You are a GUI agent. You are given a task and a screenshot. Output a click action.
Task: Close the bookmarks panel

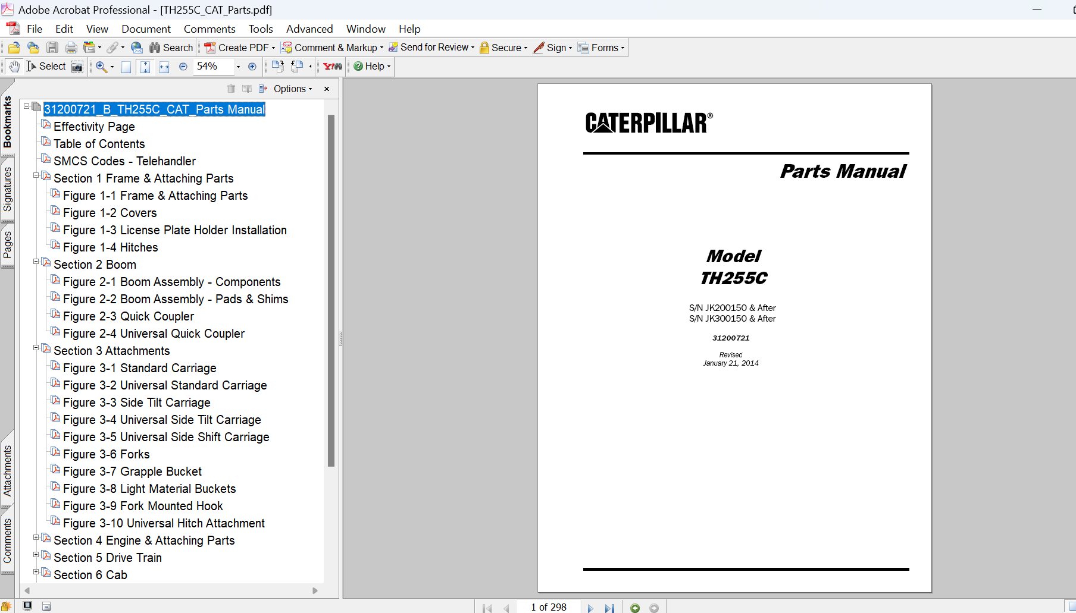[x=327, y=89]
